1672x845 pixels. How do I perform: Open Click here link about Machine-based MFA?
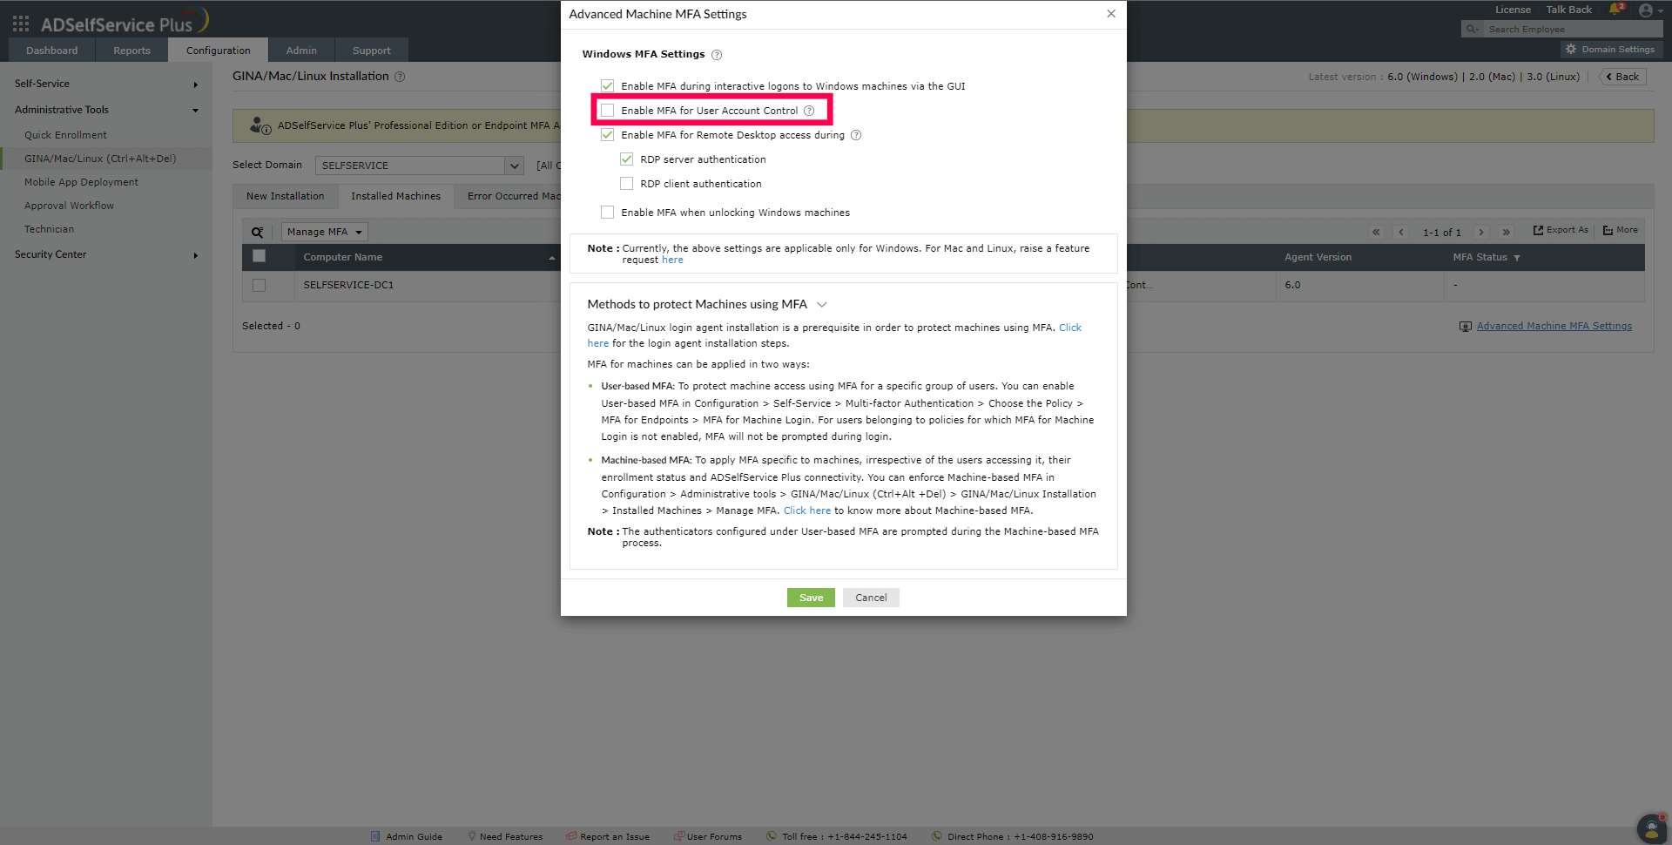[807, 511]
